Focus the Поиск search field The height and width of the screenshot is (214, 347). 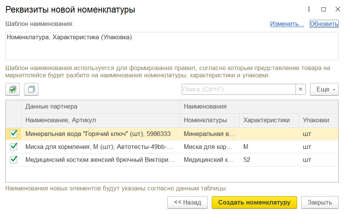[x=238, y=89]
